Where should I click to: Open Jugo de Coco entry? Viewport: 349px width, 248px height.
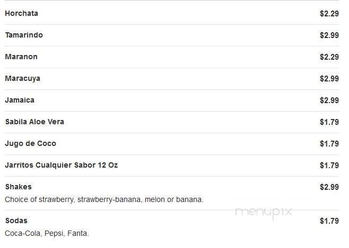[30, 144]
